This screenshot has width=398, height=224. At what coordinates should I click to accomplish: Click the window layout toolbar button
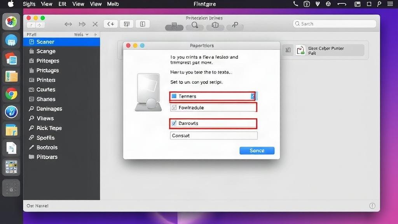pos(127,24)
